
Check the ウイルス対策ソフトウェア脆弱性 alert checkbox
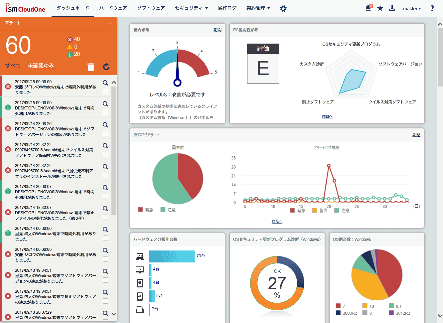[105, 154]
